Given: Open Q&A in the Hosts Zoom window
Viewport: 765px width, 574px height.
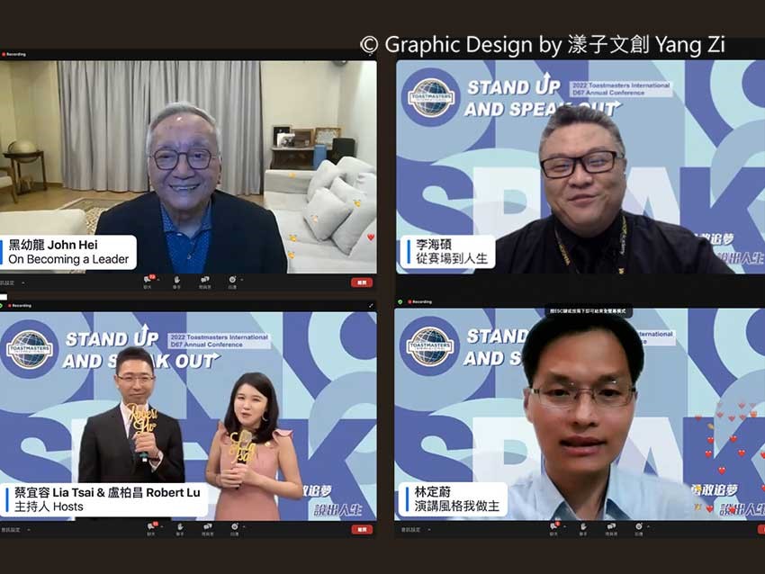Looking at the screenshot, I should [x=207, y=528].
